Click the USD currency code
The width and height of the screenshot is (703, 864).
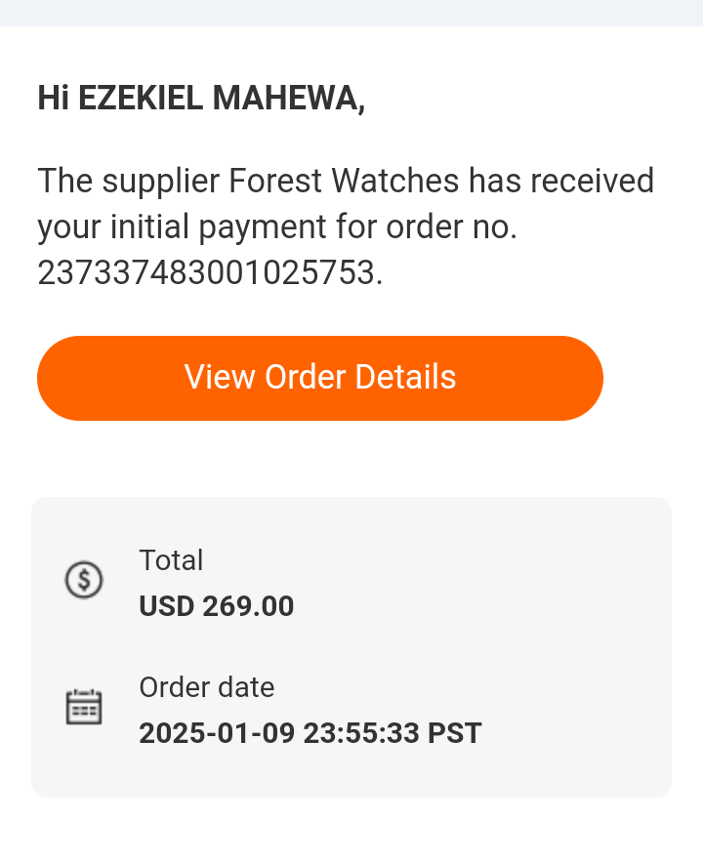click(166, 606)
